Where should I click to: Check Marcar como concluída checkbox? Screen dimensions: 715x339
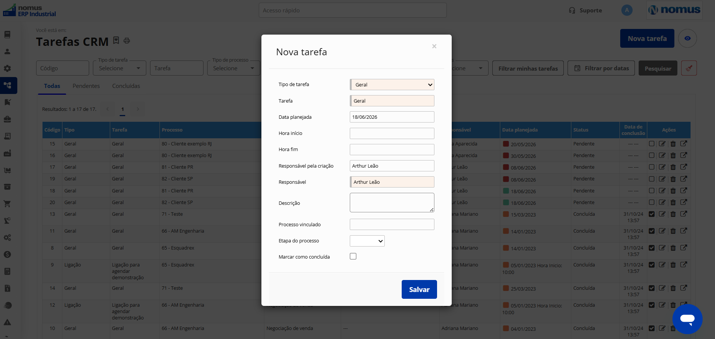click(x=353, y=256)
